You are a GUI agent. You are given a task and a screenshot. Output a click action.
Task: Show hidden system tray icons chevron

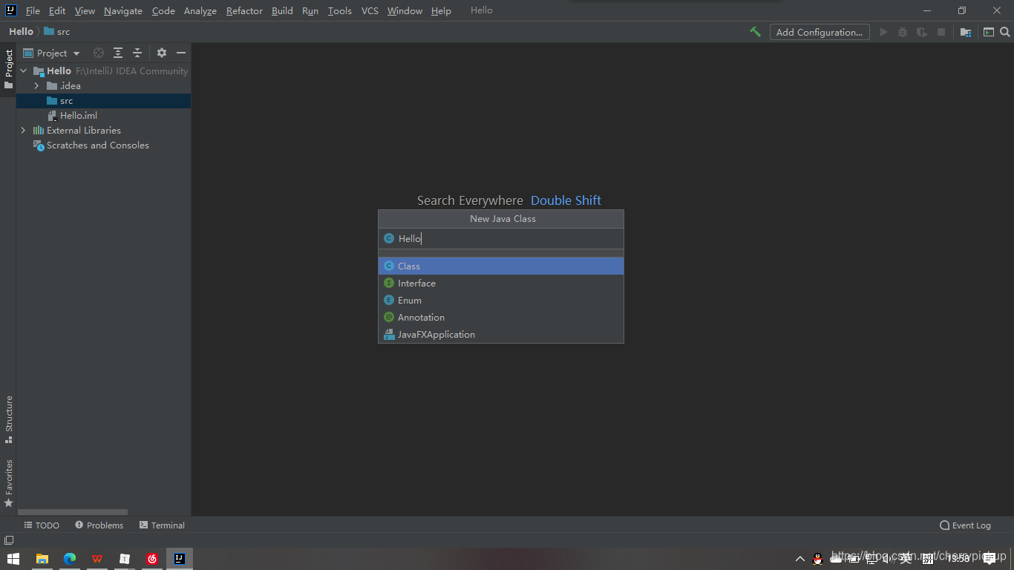(800, 558)
